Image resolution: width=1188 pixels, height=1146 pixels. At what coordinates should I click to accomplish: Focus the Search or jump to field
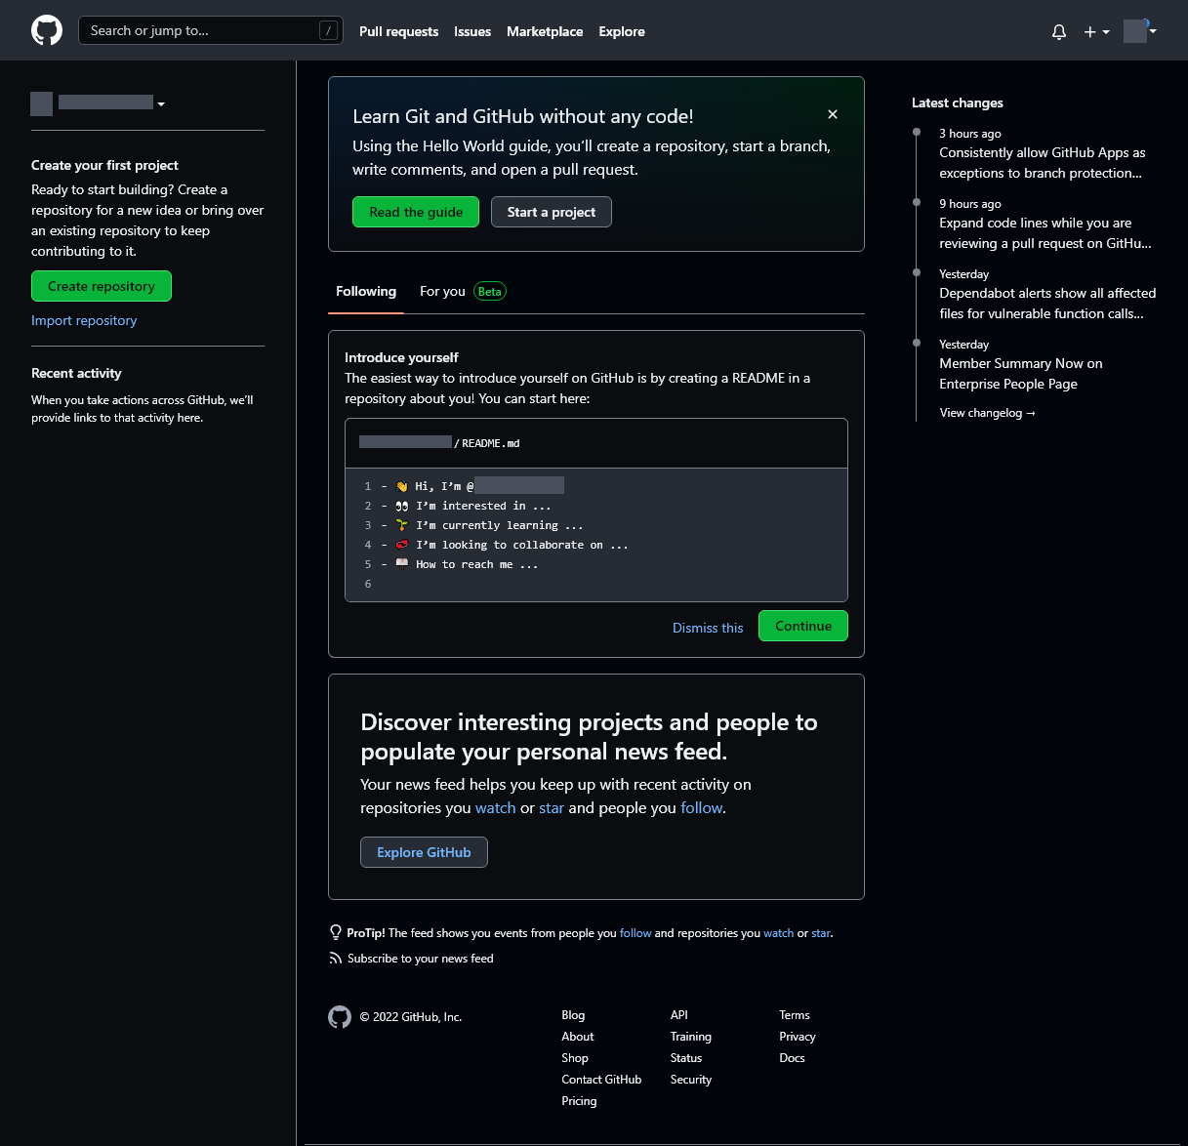pos(211,30)
